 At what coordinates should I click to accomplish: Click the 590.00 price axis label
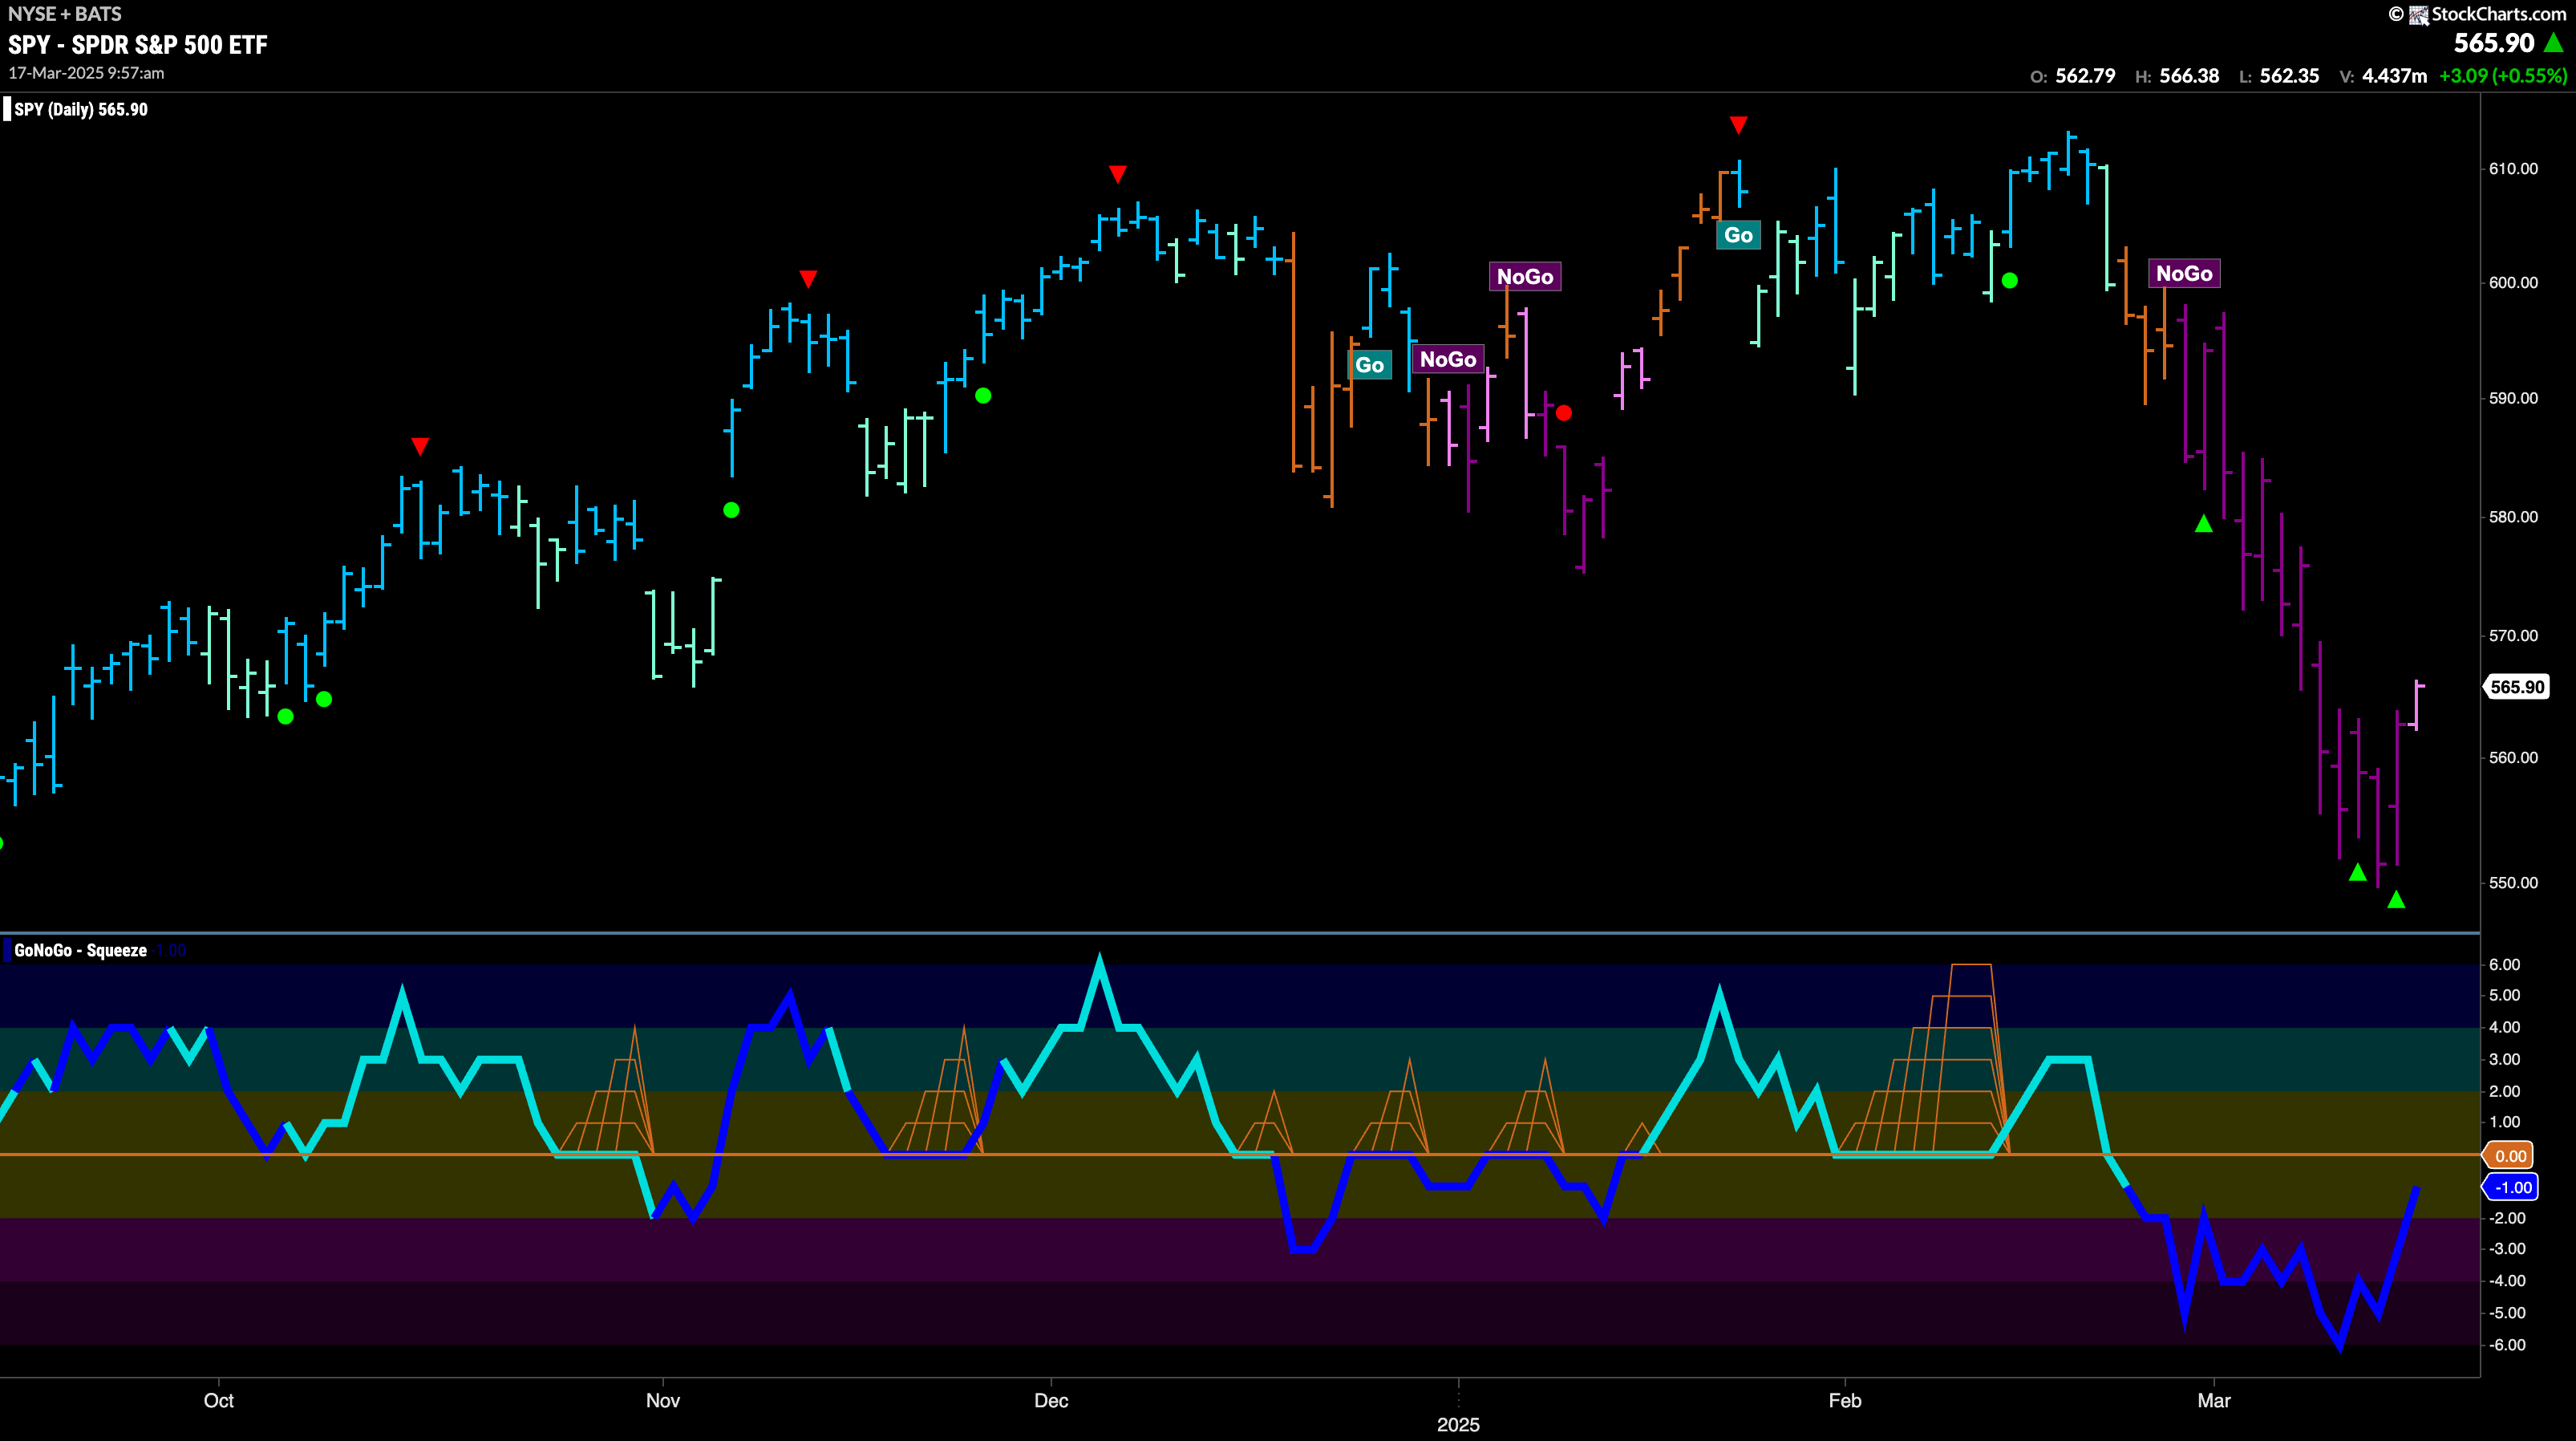(x=2513, y=398)
